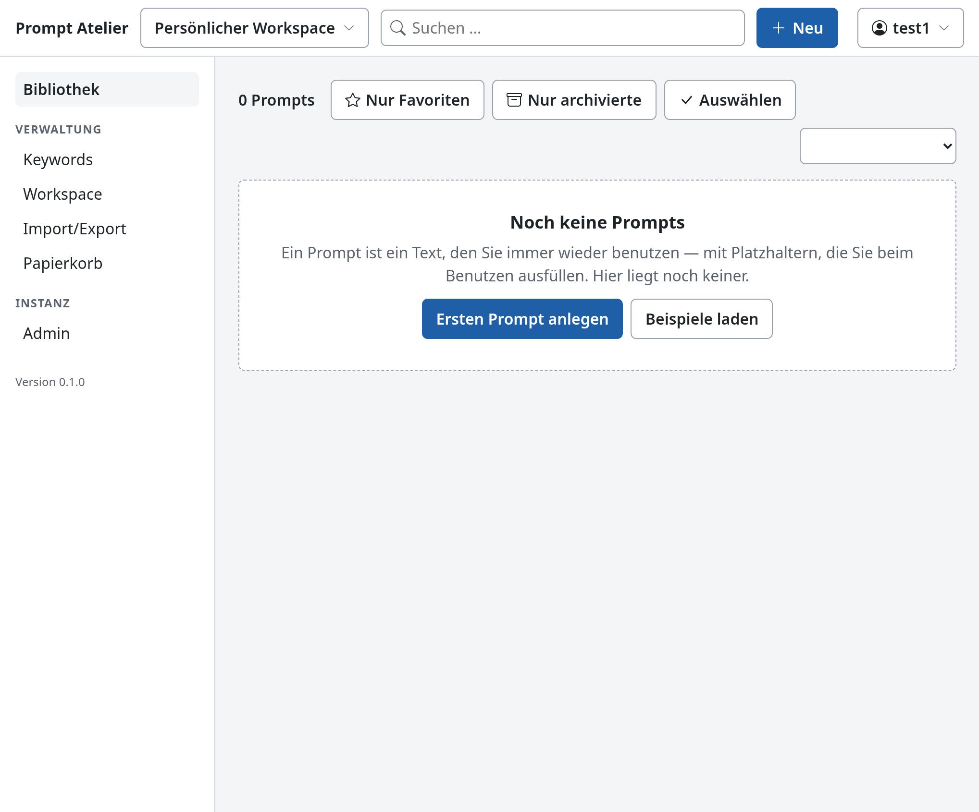This screenshot has height=812, width=979.
Task: Toggle the Nur archivierte filter
Action: (574, 100)
